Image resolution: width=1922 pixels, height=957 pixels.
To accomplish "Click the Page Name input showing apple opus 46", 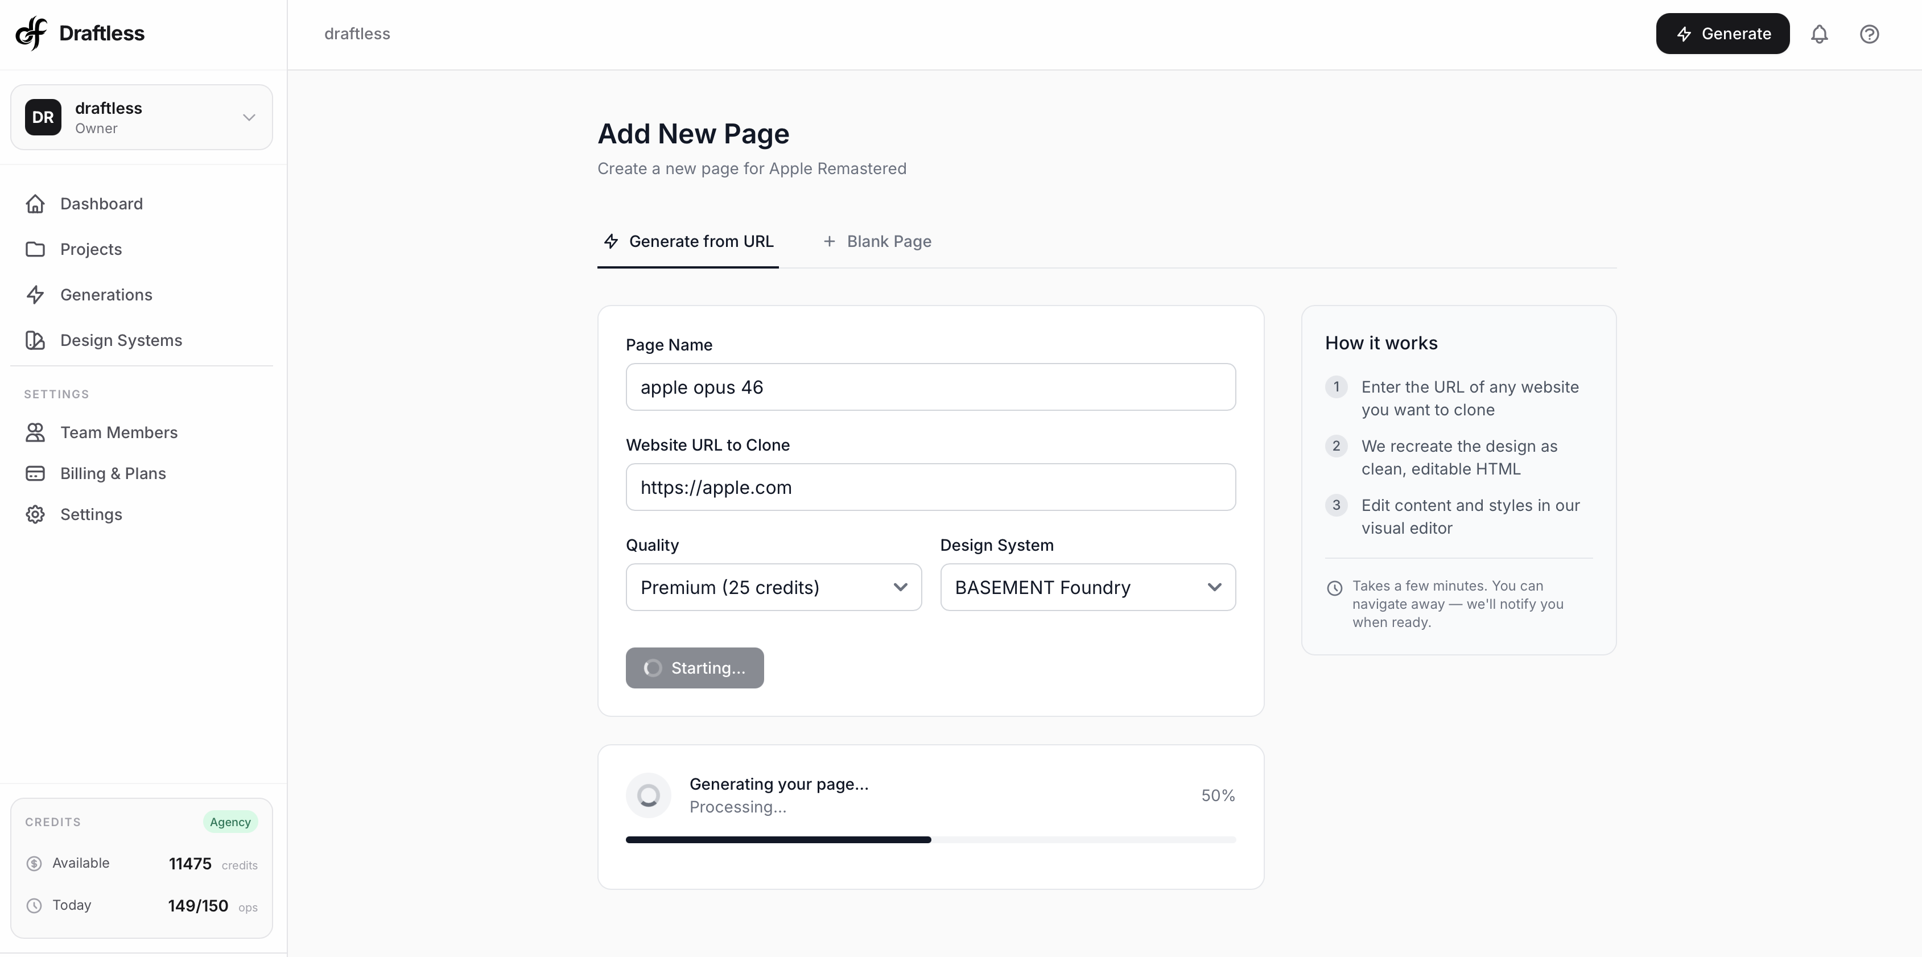I will 930,387.
